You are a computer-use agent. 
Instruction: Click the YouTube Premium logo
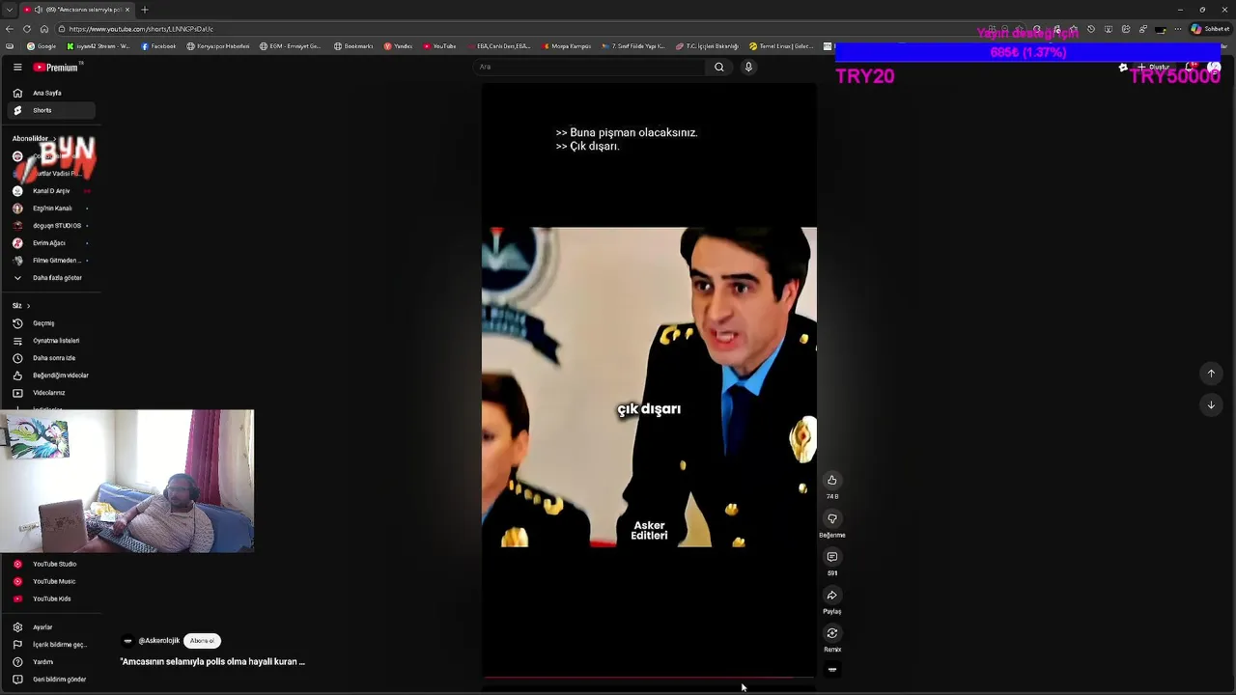[56, 68]
